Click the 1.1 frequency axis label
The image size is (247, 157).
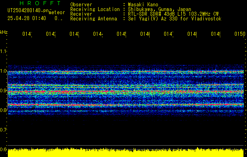click(x=3, y=51)
